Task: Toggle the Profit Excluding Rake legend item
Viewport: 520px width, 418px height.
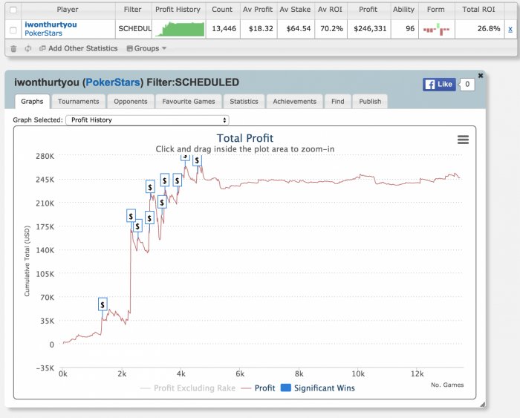Action: coord(188,388)
